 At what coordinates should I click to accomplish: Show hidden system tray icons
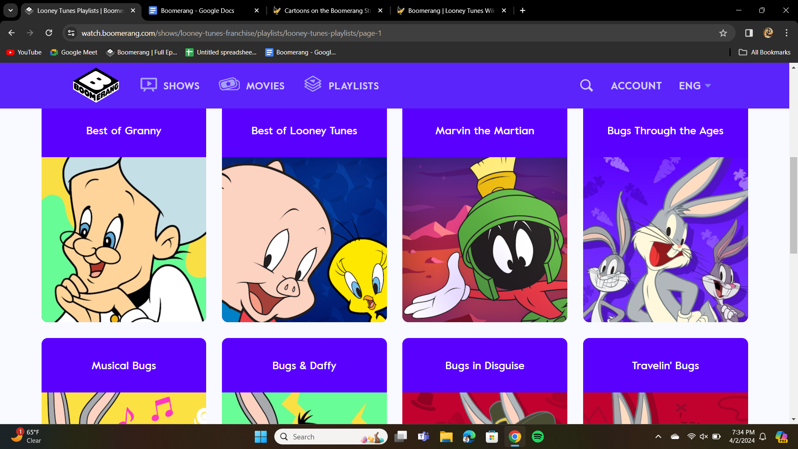(x=658, y=437)
